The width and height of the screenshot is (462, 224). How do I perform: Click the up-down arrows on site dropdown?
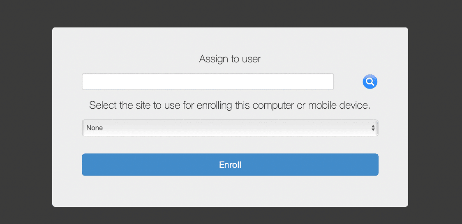[373, 128]
